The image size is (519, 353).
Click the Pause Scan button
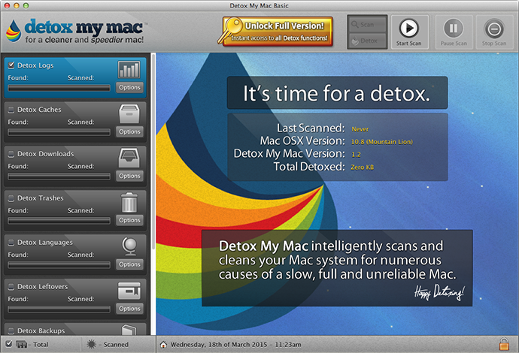[454, 32]
